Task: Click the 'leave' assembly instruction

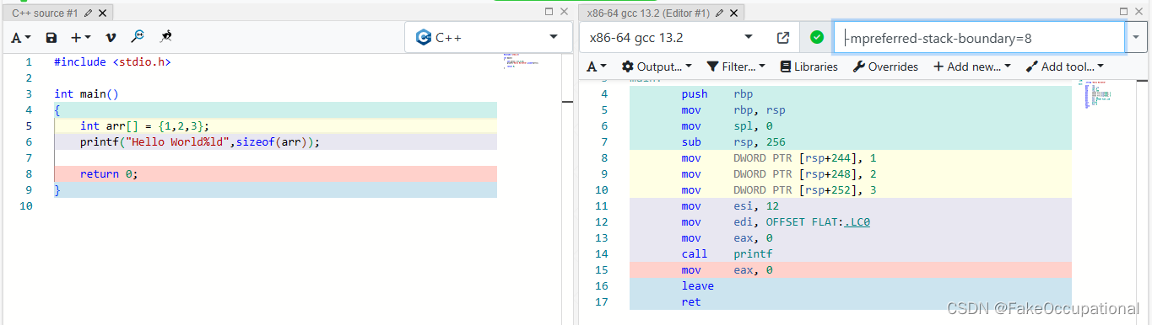Action: (698, 286)
